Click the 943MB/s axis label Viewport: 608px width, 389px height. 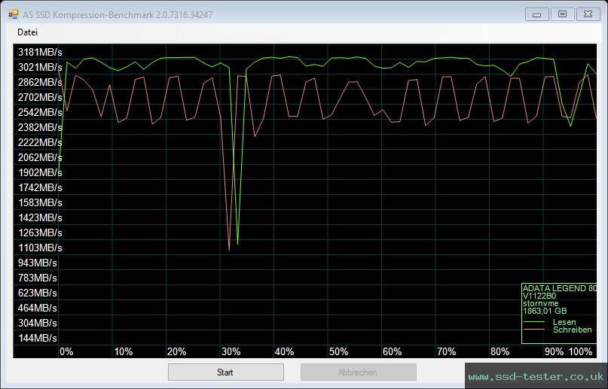tap(37, 263)
